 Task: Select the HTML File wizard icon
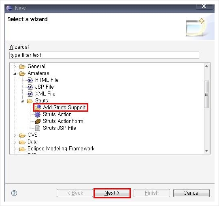click(x=30, y=80)
